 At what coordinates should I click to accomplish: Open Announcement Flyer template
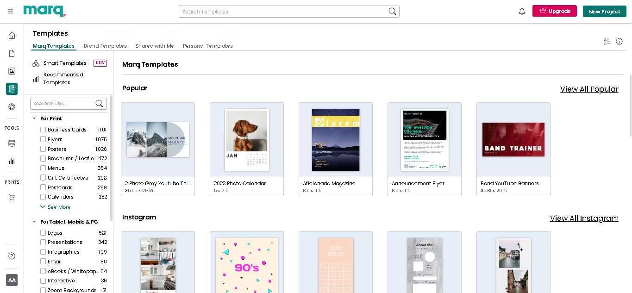[425, 149]
